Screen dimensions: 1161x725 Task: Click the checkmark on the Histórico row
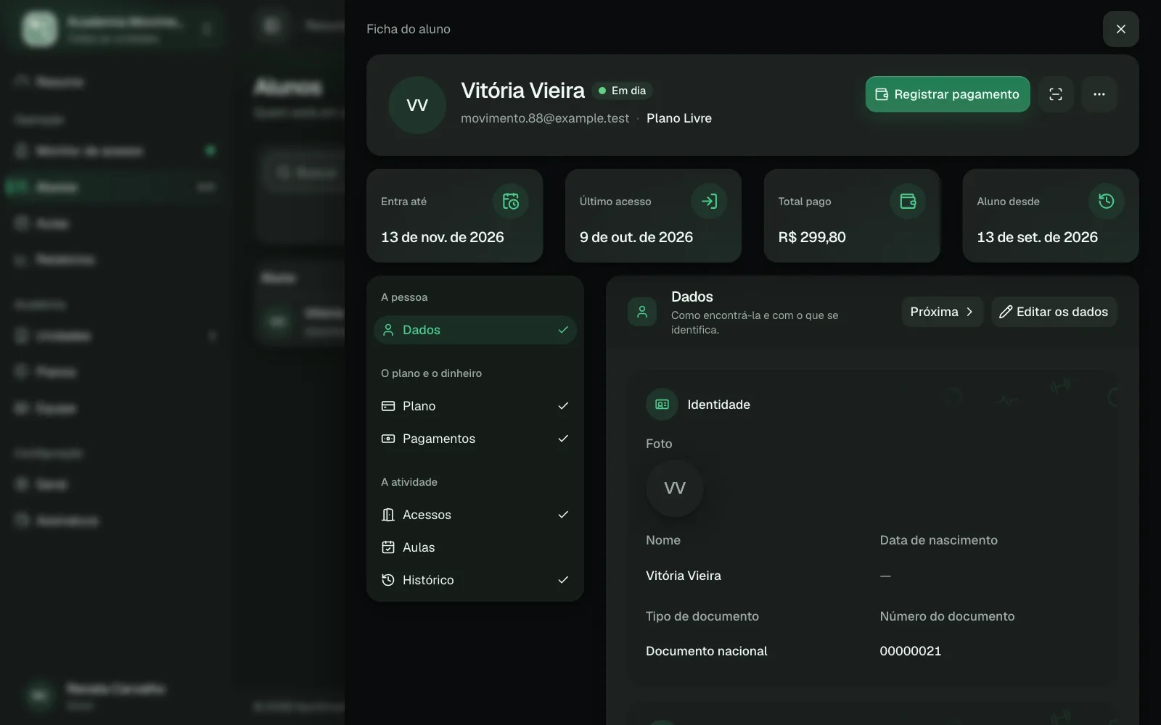563,580
